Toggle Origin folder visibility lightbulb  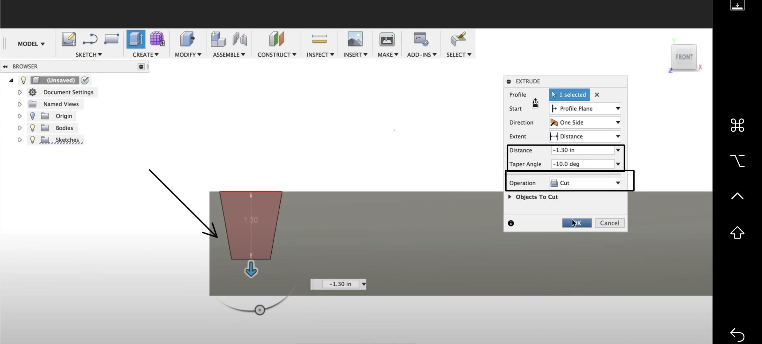tap(32, 116)
